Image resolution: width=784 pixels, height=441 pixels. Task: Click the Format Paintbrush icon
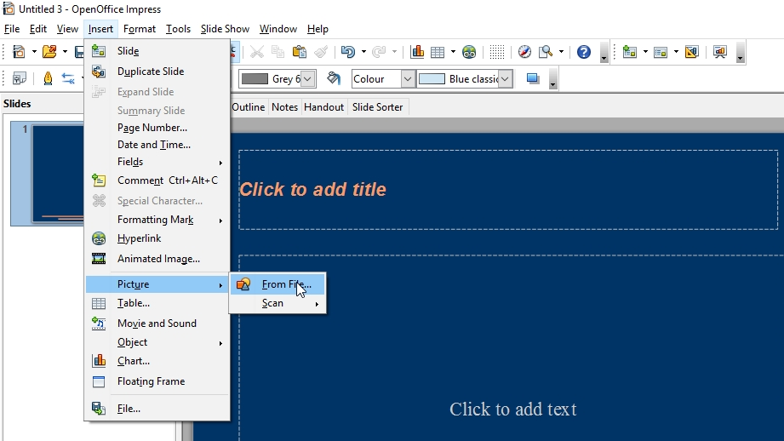[x=321, y=51]
